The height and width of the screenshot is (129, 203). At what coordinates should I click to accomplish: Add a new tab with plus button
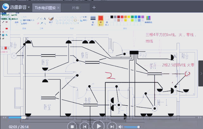click(94, 7)
